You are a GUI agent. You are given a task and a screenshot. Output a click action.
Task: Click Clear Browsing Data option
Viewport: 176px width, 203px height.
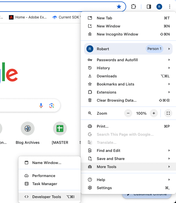(116, 100)
